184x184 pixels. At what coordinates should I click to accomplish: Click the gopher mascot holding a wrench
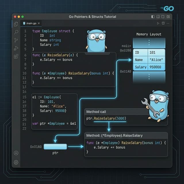tap(156, 106)
